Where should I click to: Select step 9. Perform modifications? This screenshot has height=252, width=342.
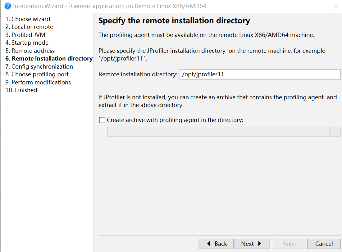pyautogui.click(x=38, y=82)
